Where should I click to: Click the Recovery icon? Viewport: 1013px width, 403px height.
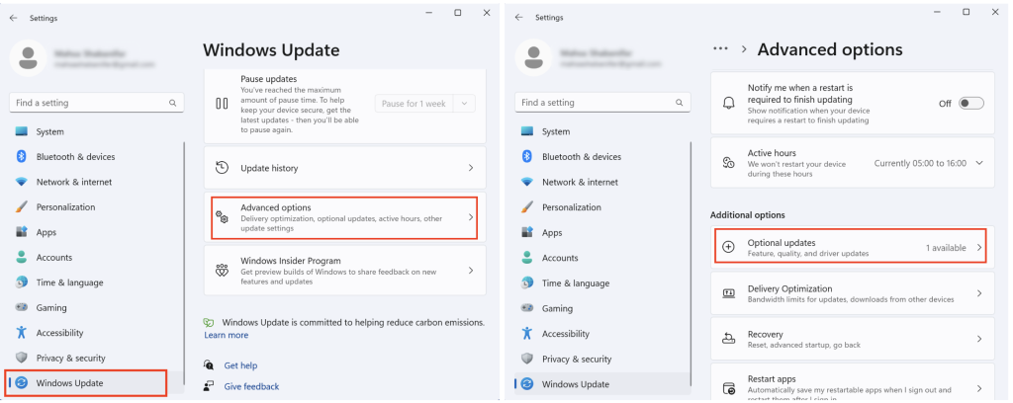tap(729, 339)
